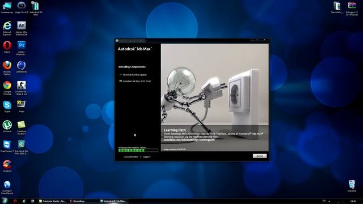The width and height of the screenshot is (363, 204).
Task: Switch to the Recording taskbar button
Action: 80,201
